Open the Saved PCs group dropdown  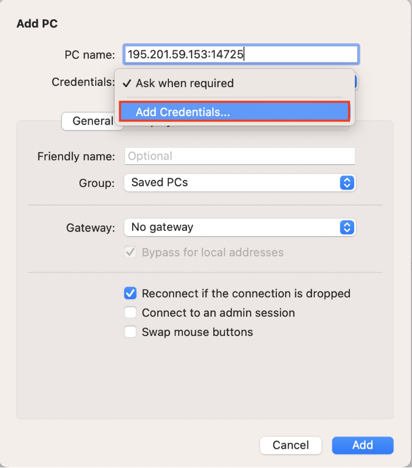point(240,183)
